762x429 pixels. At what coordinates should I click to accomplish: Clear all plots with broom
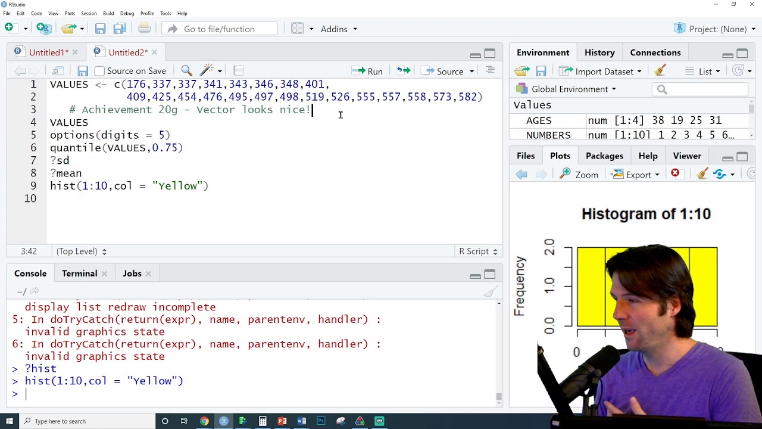(x=702, y=173)
